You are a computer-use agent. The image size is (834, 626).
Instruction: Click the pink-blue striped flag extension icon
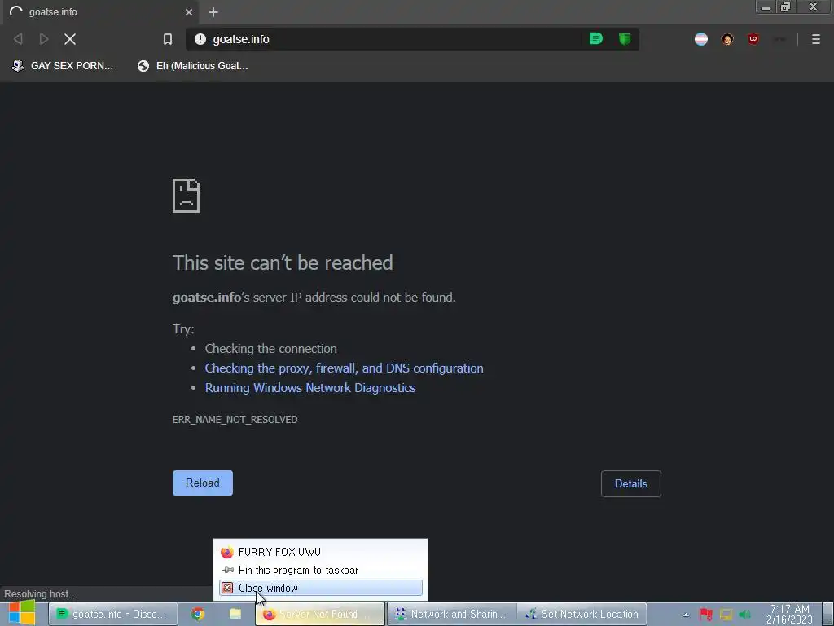click(x=701, y=39)
